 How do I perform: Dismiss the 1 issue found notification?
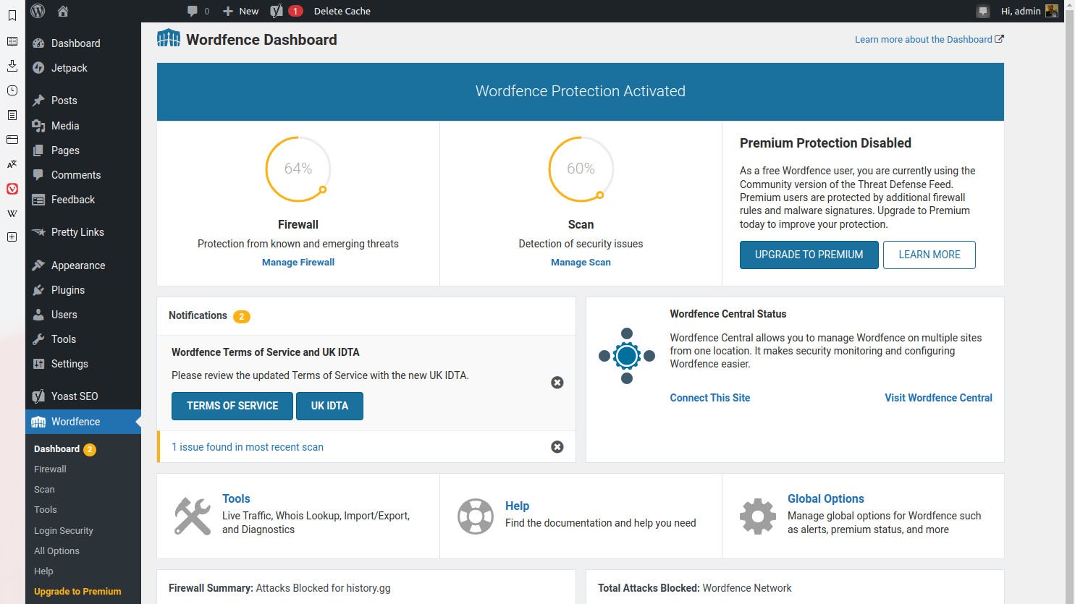[x=557, y=447]
